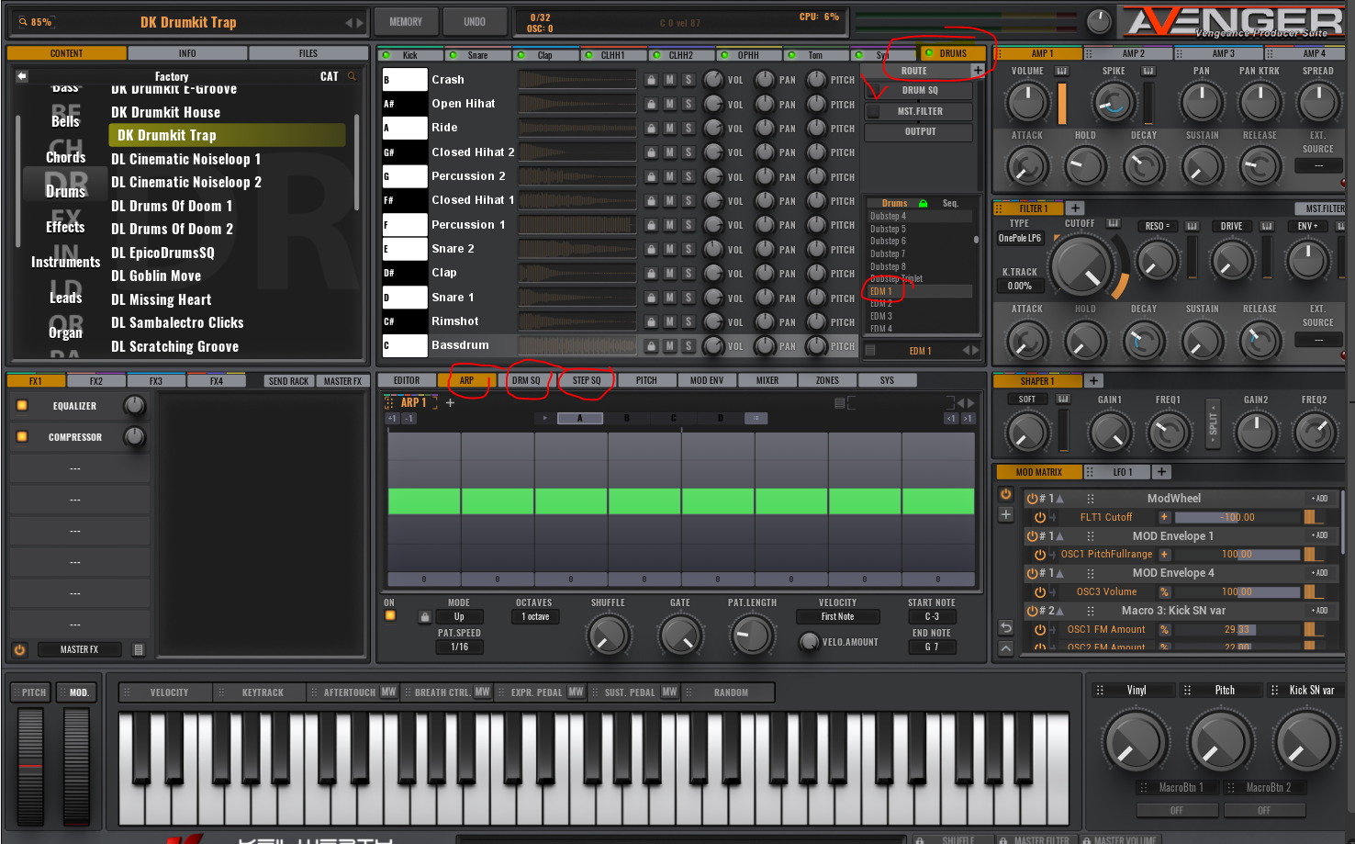Toggle the ModWheel mod slot power button

(x=1032, y=499)
